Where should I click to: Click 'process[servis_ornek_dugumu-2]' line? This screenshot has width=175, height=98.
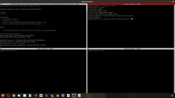23,45
